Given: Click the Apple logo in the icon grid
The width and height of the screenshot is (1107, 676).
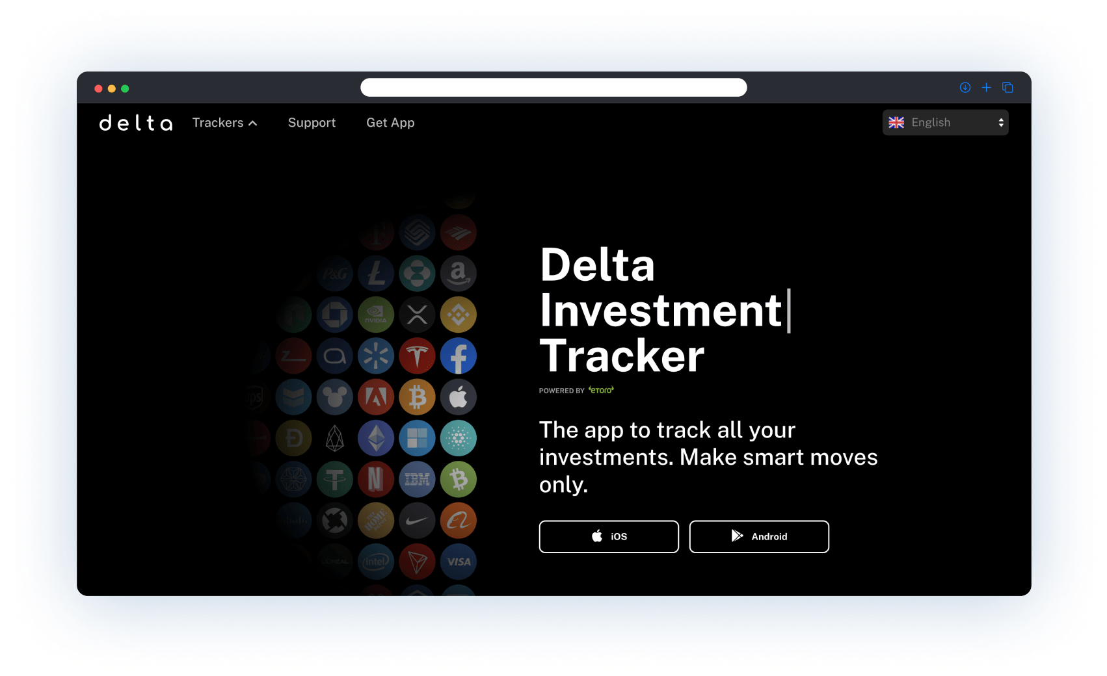Looking at the screenshot, I should (459, 397).
